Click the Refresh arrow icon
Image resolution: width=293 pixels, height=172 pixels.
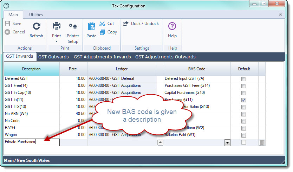point(37,26)
